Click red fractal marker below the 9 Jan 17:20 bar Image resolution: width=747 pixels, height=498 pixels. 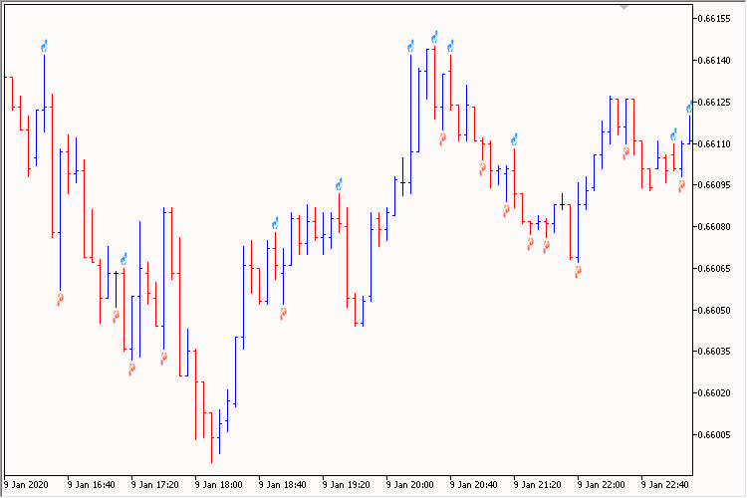coord(131,370)
